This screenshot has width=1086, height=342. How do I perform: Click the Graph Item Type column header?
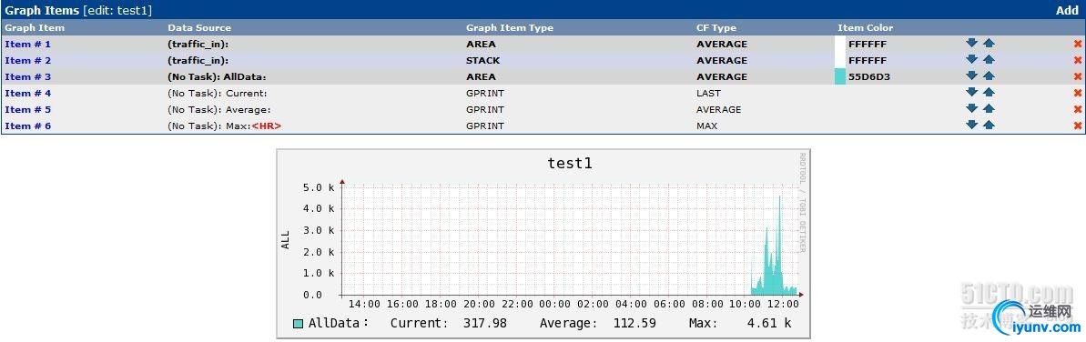coord(510,27)
